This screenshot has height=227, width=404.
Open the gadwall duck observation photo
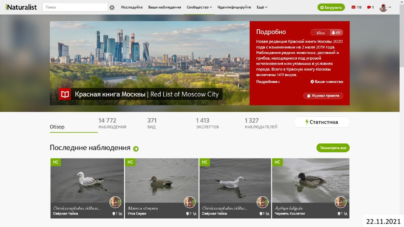click(x=162, y=180)
